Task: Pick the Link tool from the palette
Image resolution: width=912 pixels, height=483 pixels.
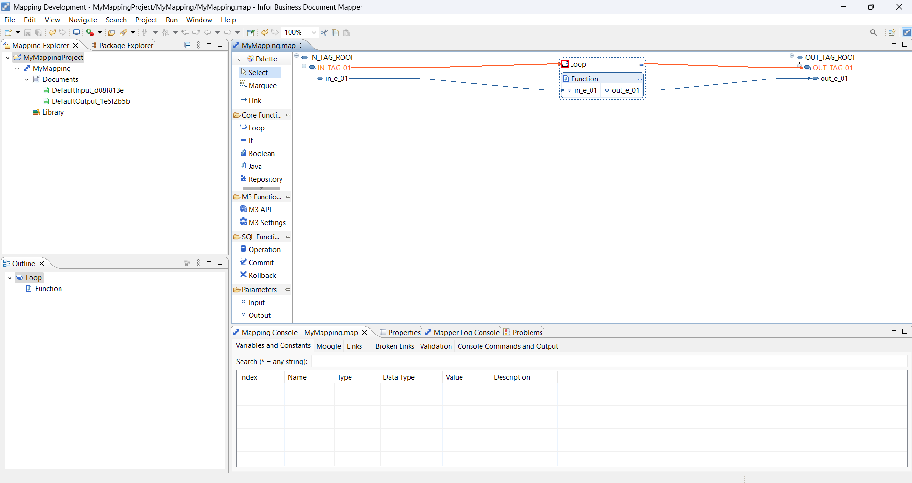Action: [x=254, y=100]
